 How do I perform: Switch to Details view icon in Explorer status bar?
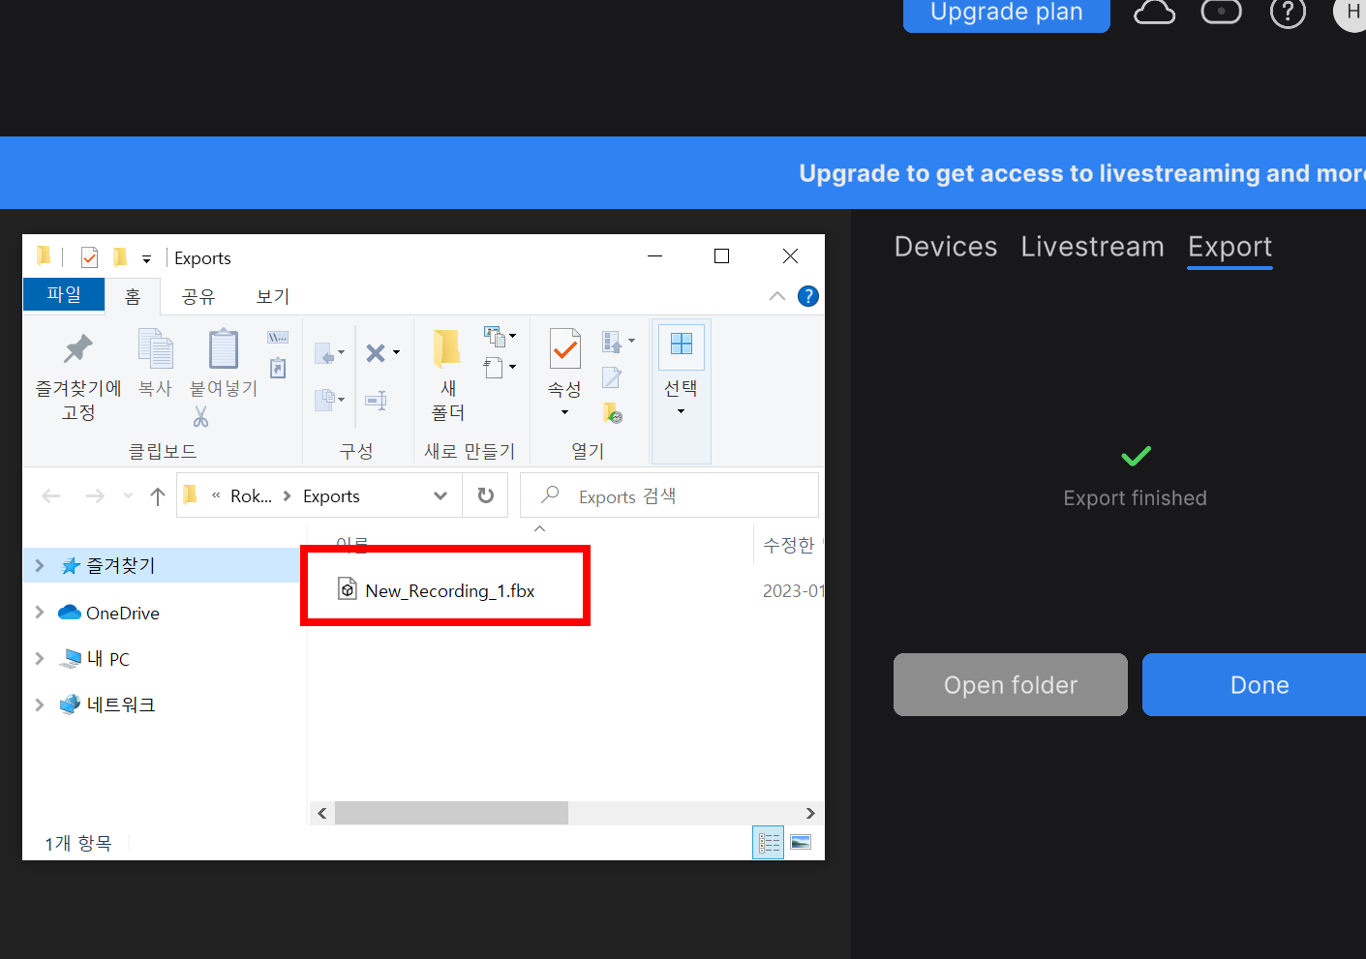pos(769,843)
